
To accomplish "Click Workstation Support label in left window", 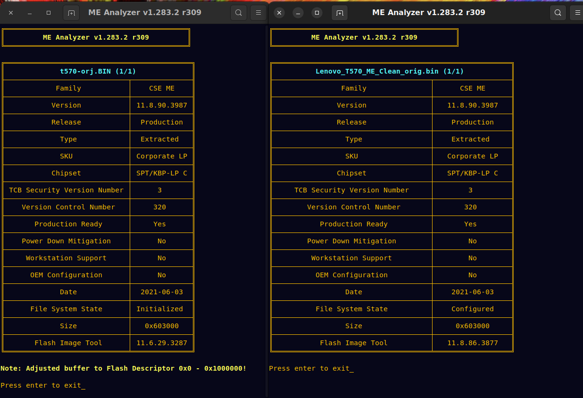I will 67,258.
